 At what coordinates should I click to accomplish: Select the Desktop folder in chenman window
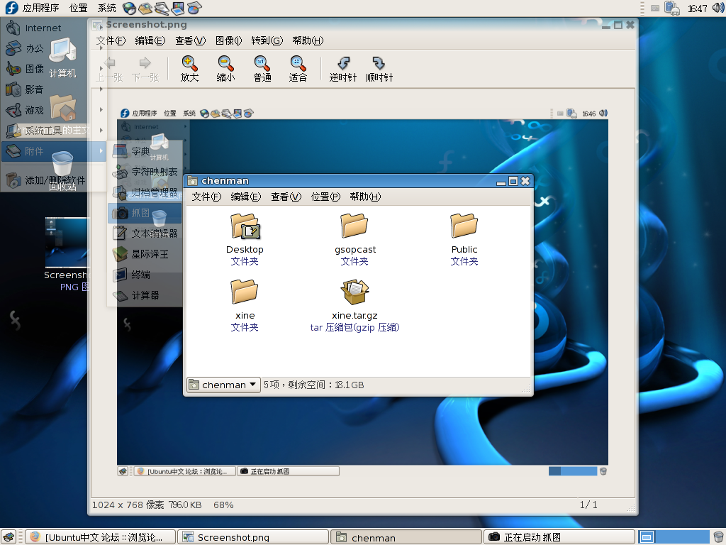click(245, 240)
